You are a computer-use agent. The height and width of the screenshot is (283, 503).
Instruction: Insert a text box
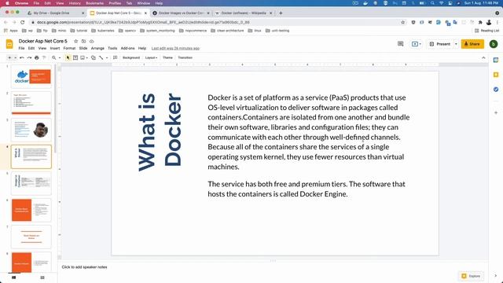coord(75,57)
